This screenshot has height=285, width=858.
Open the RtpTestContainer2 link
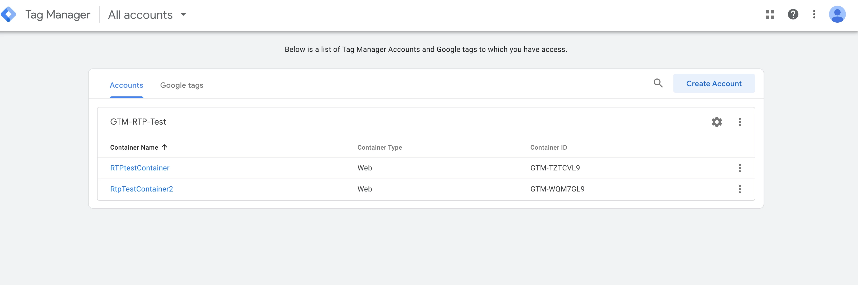coord(142,189)
